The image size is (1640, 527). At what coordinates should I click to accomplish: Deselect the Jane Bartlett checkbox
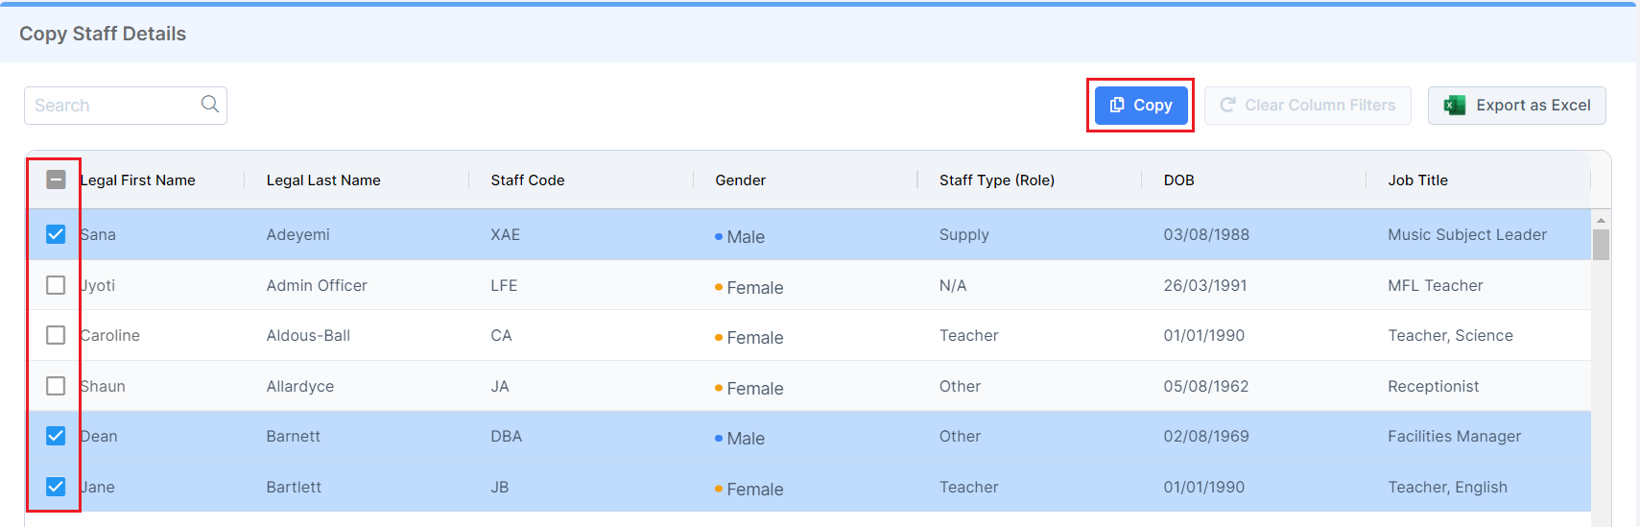coord(56,487)
